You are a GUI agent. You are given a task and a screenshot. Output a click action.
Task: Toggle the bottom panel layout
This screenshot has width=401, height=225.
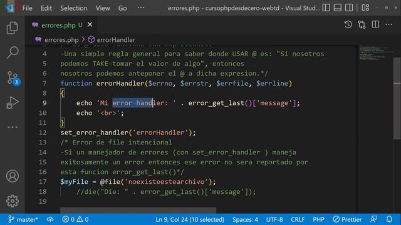click(x=338, y=7)
